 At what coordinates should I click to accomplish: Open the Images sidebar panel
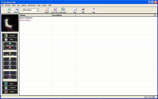click(x=10, y=92)
